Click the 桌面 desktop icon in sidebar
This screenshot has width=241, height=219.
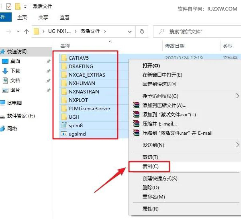point(5,61)
